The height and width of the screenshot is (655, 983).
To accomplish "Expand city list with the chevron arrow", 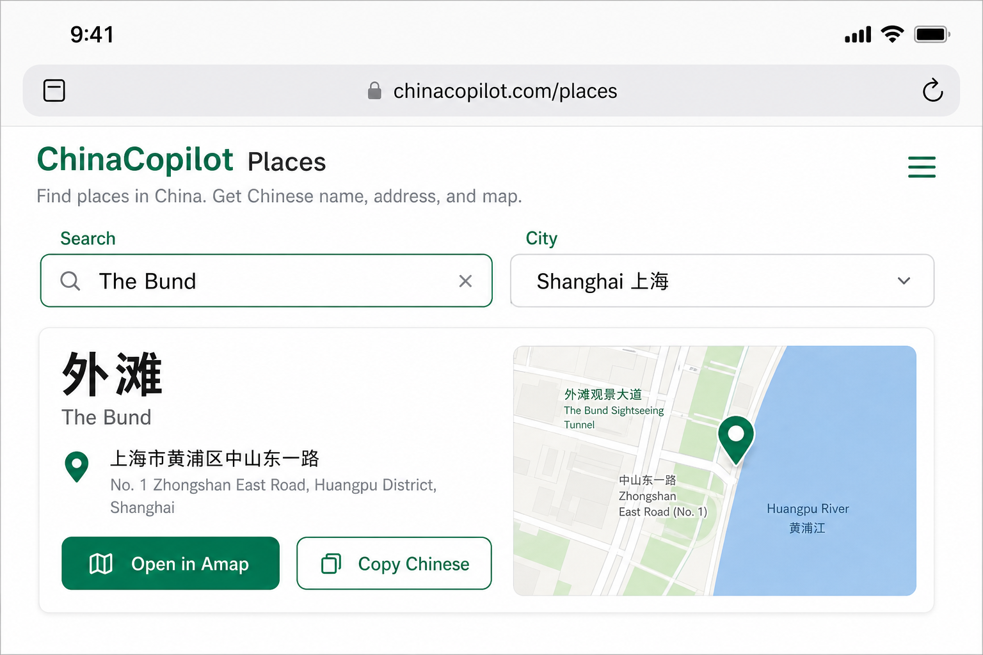I will (x=904, y=281).
